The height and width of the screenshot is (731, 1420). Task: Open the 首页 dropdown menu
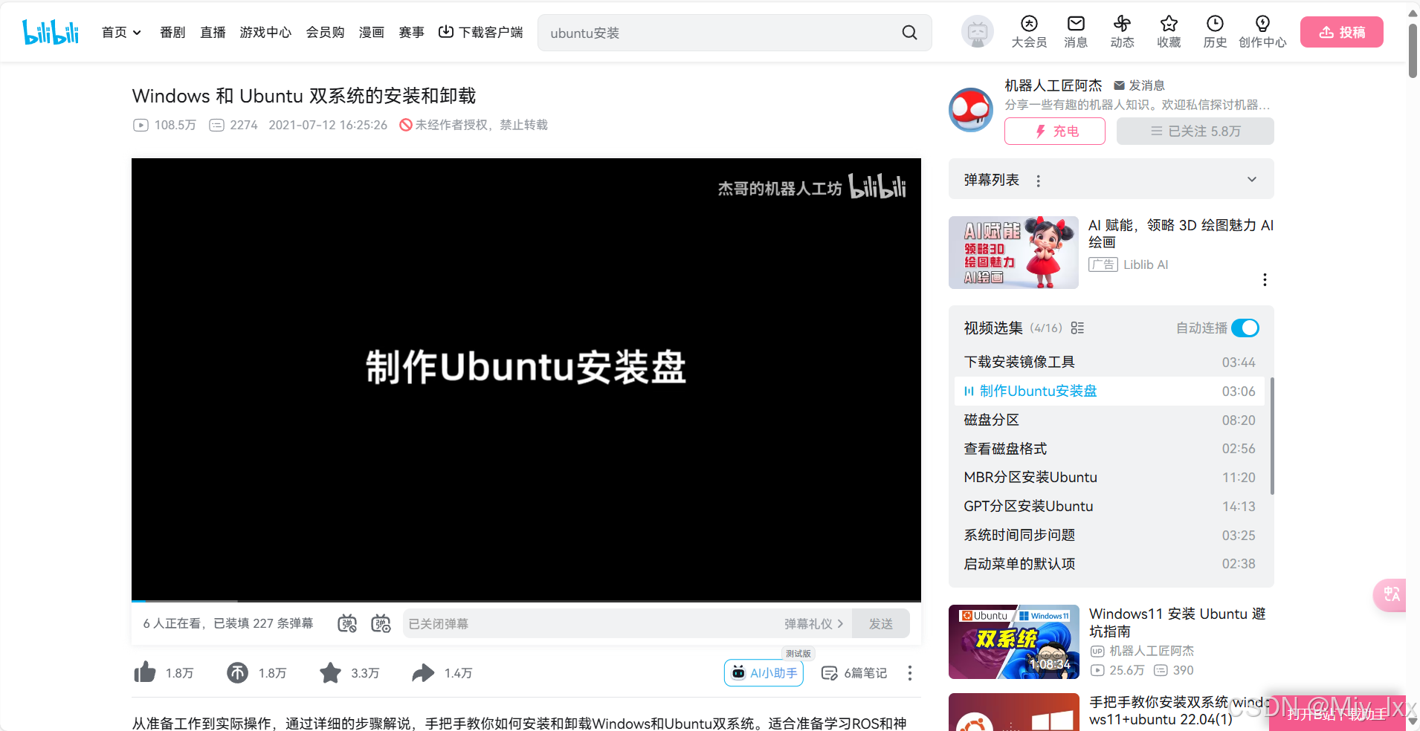pyautogui.click(x=121, y=33)
